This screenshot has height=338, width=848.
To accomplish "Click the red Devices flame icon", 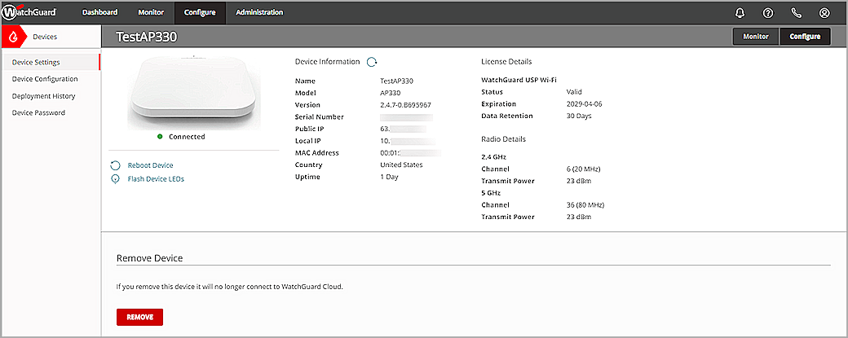I will pyautogui.click(x=12, y=37).
